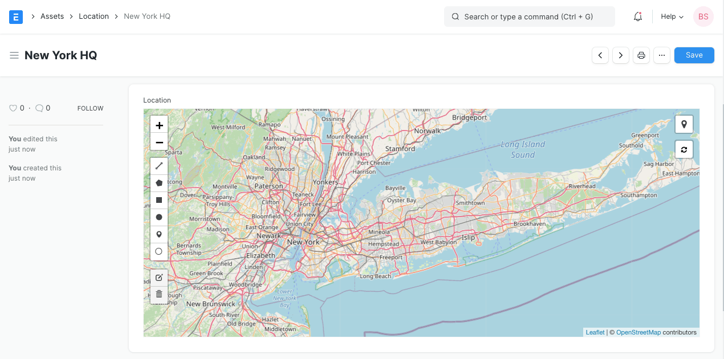Open the three-dot options menu

pos(661,55)
